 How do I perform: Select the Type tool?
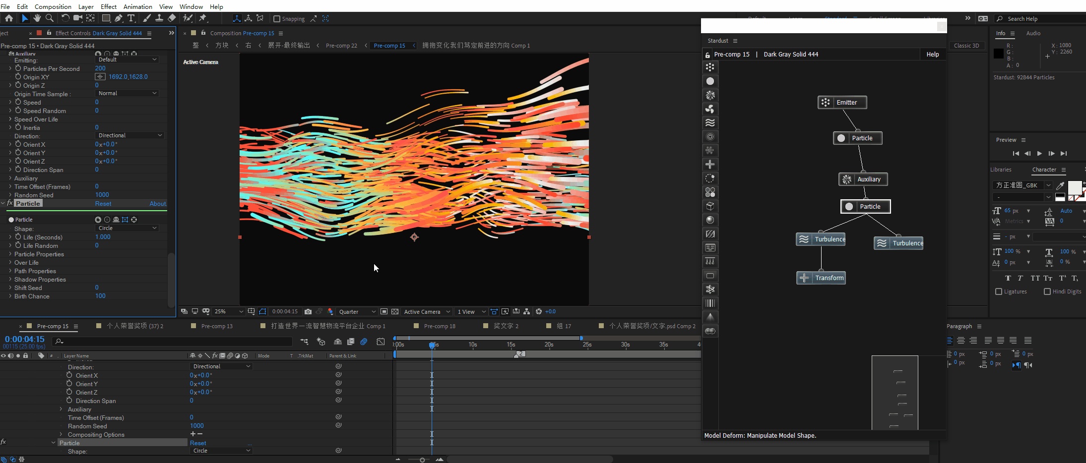point(131,18)
